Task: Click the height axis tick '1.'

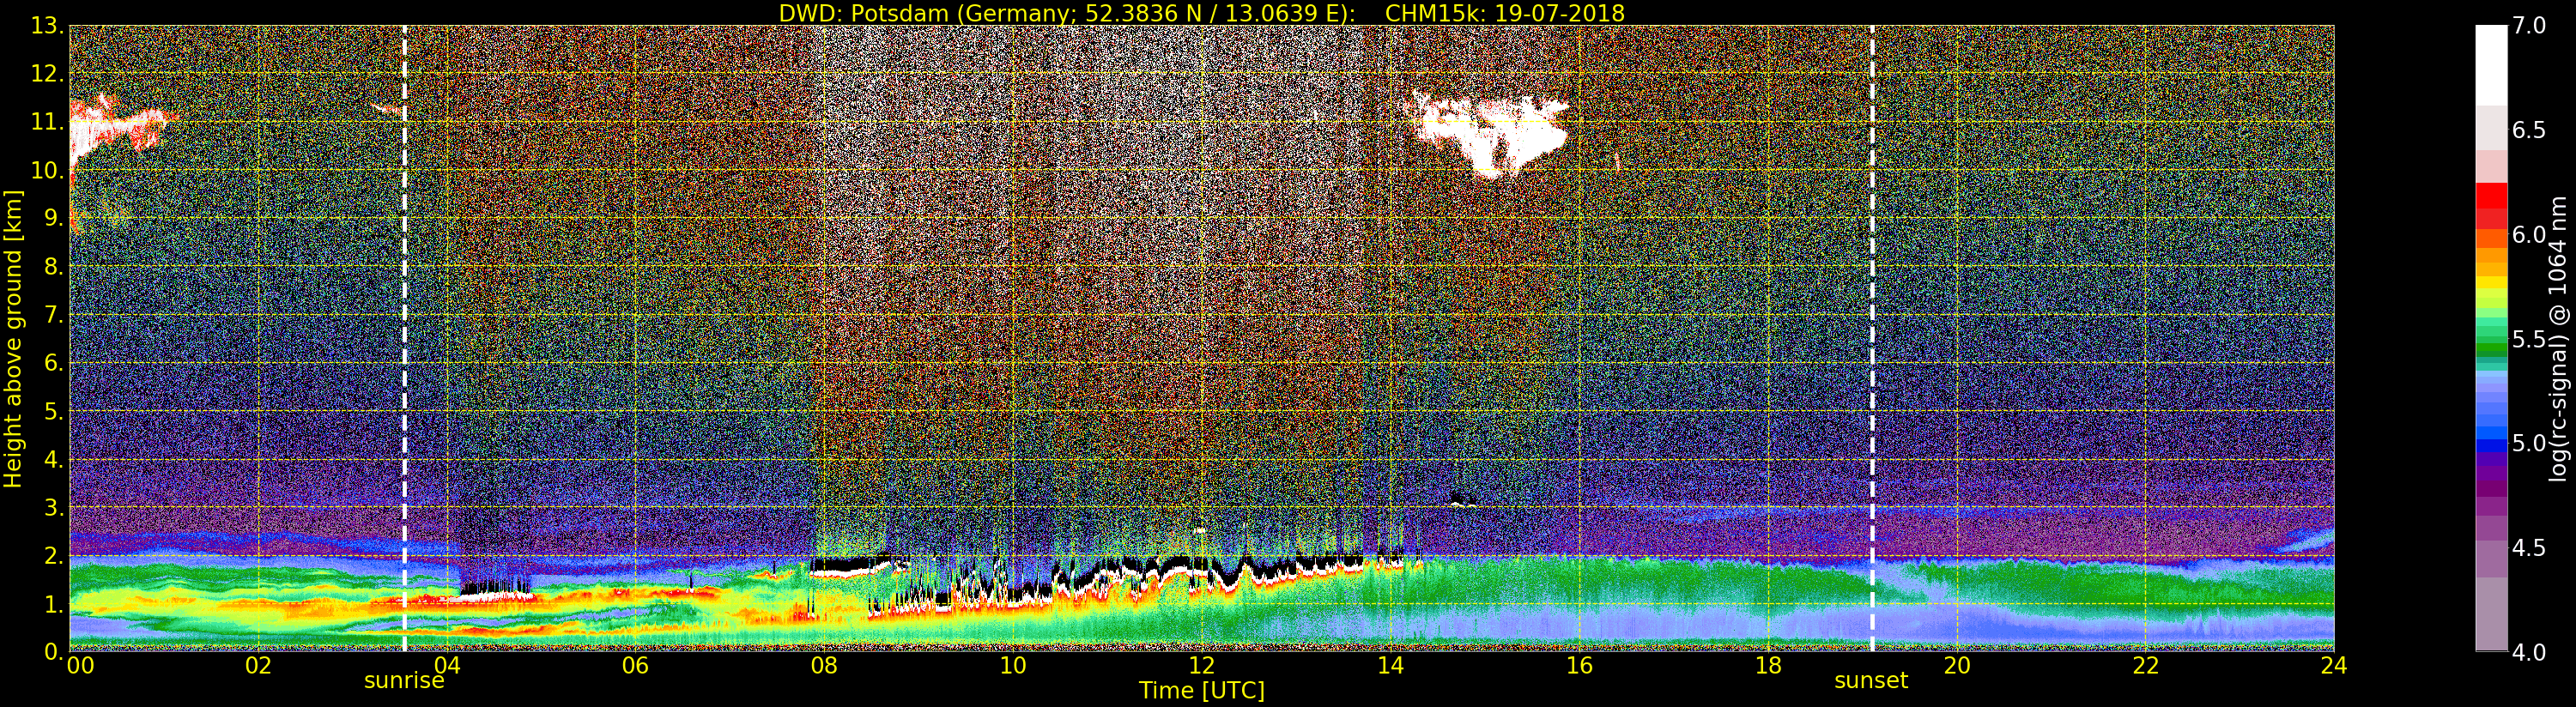Action: coord(53,604)
